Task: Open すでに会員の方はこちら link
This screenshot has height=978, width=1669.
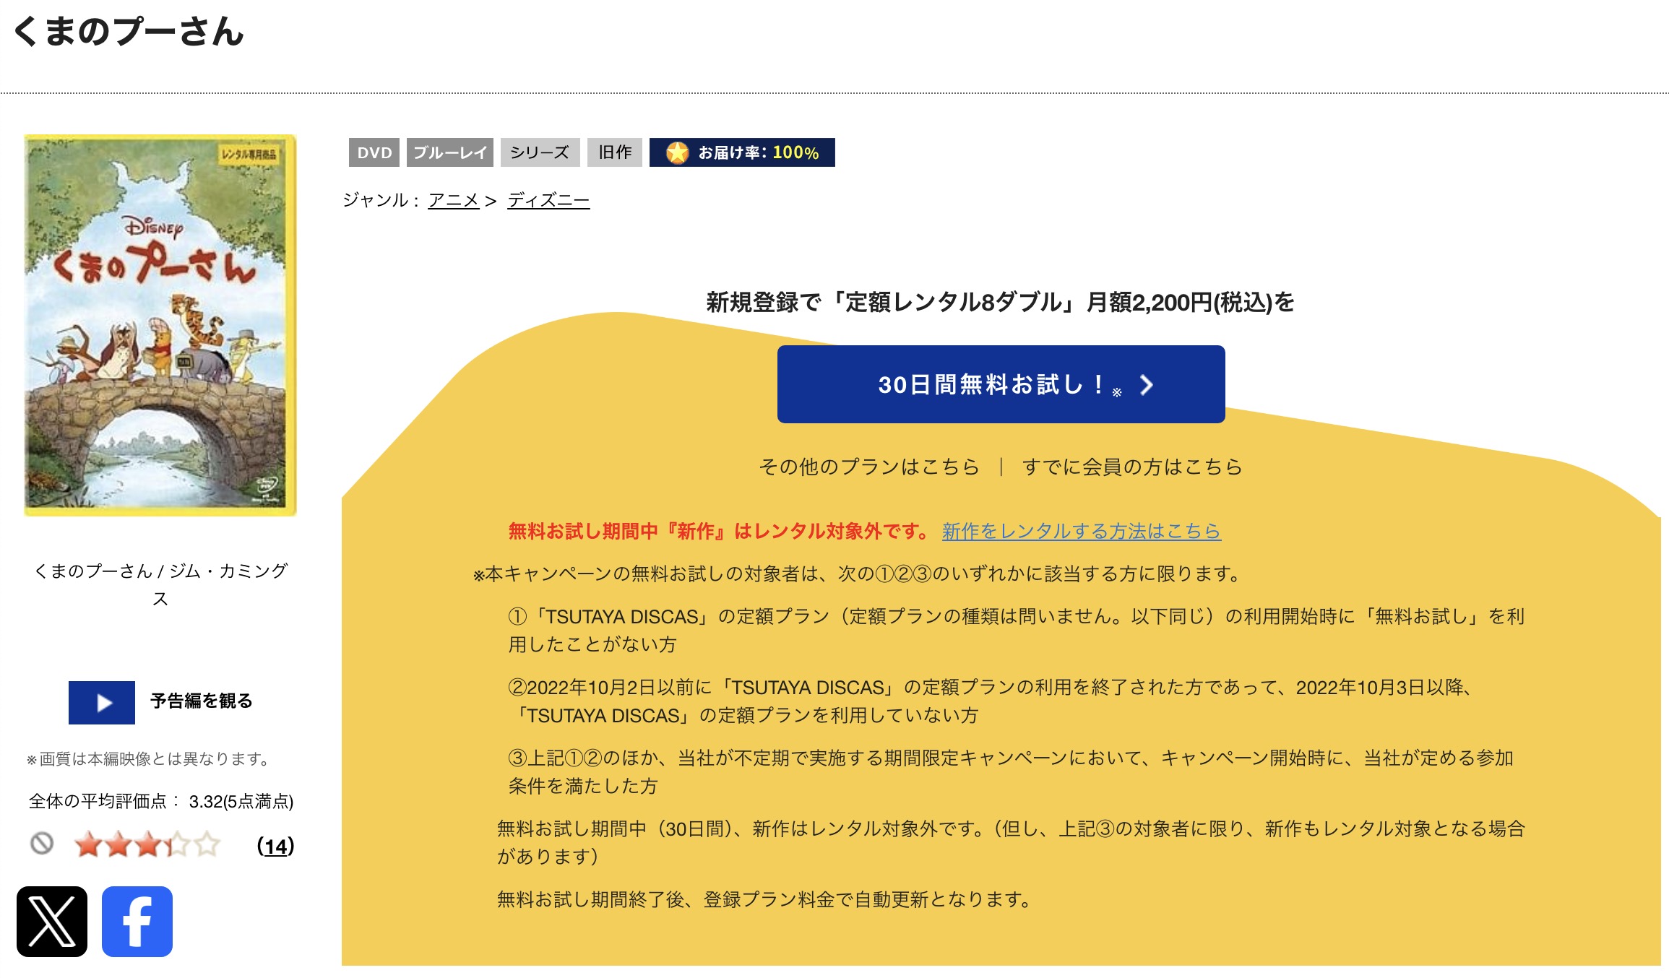Action: pos(1132,467)
